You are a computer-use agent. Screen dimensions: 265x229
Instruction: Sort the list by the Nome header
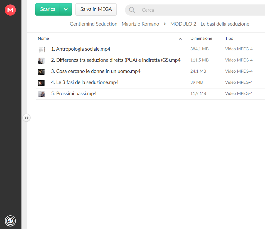point(43,38)
